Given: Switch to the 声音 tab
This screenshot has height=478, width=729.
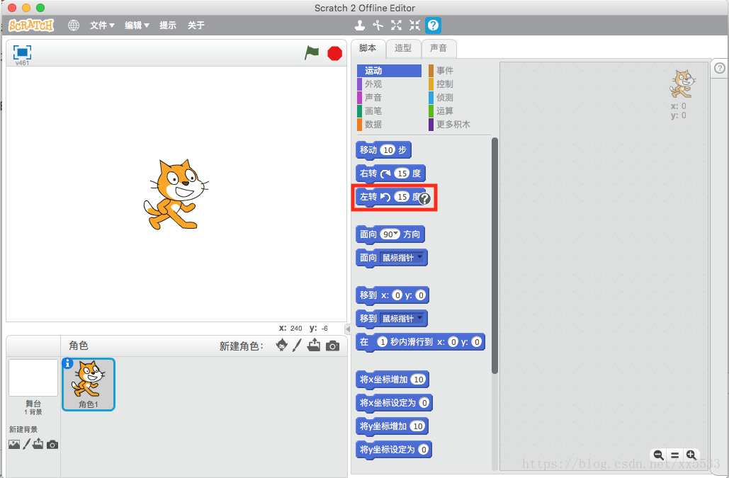Looking at the screenshot, I should [439, 48].
